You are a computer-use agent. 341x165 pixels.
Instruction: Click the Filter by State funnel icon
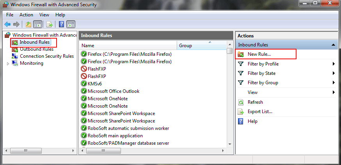[x=241, y=73]
